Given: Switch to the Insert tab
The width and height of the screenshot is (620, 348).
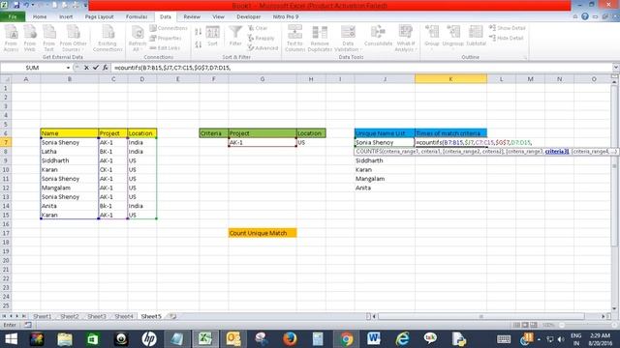Looking at the screenshot, I should click(66, 17).
